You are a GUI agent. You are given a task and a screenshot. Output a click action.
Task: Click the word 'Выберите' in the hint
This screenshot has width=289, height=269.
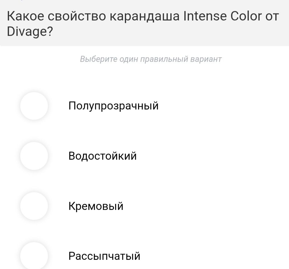(x=99, y=59)
